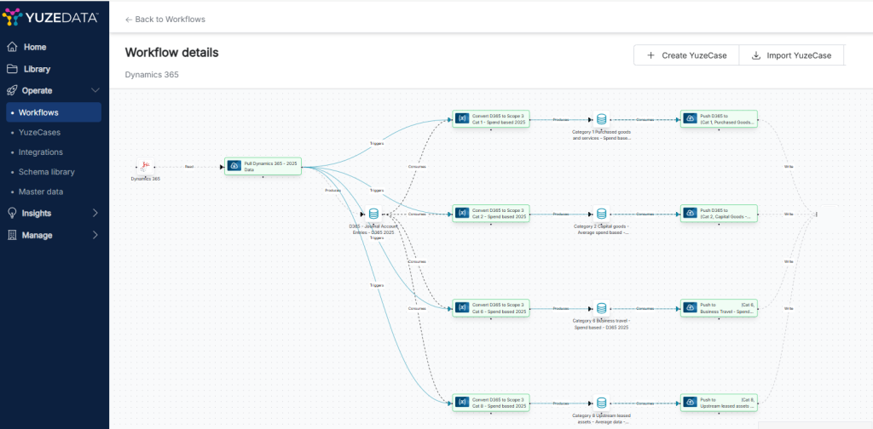Expand the Manage menu chevron

(95, 235)
